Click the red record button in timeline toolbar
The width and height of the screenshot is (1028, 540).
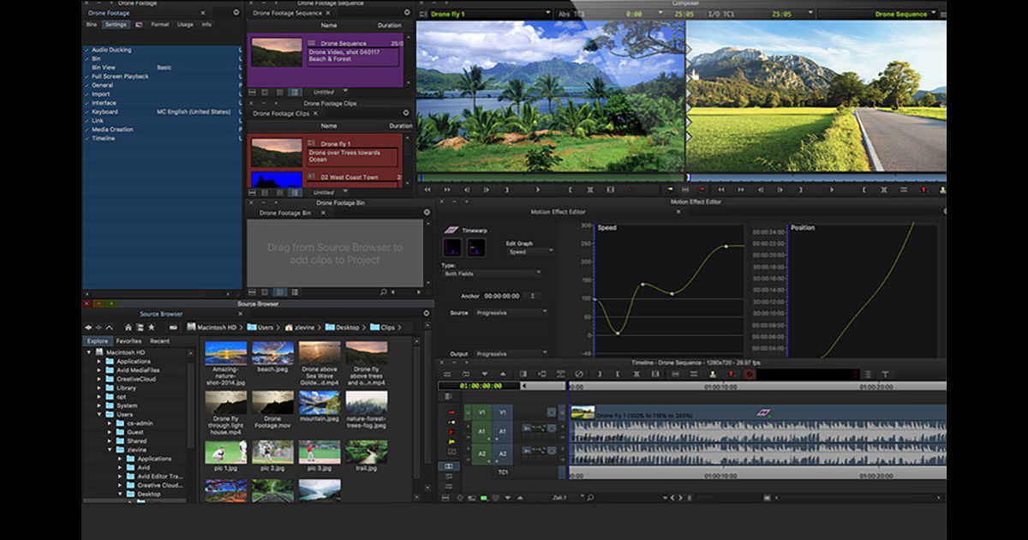[749, 374]
